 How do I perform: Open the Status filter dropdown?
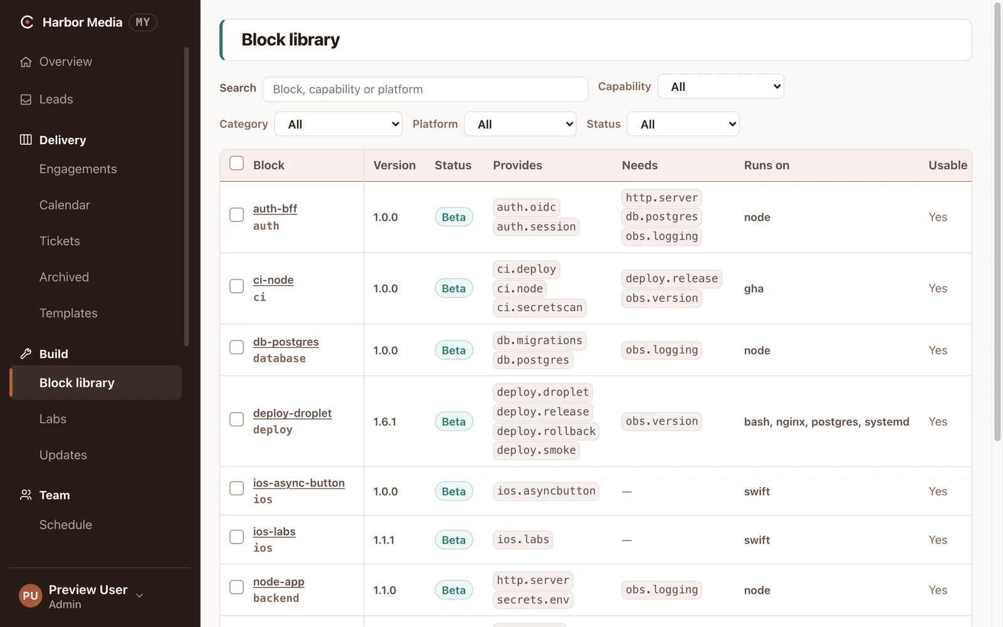pyautogui.click(x=683, y=124)
